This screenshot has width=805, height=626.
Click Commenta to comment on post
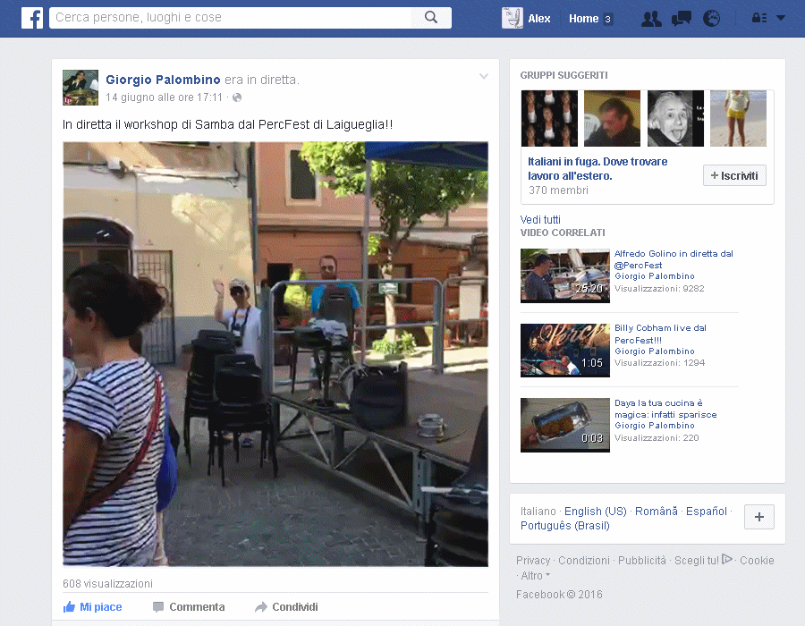[x=189, y=607]
